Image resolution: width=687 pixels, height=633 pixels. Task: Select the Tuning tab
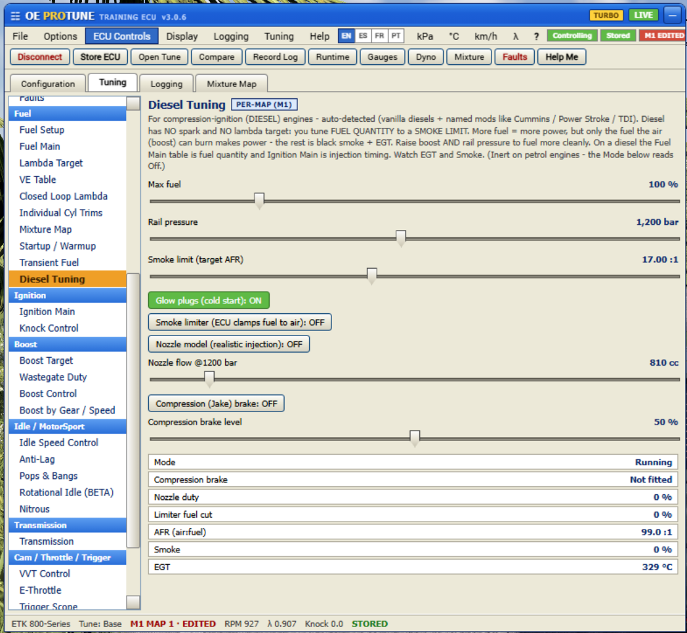point(113,83)
